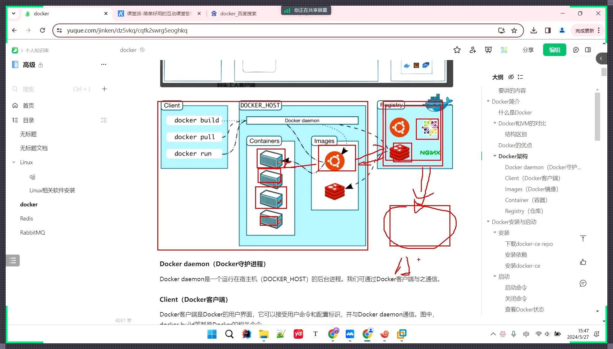613x349 pixels.
Task: Open Windows Start menu
Action: click(212, 334)
